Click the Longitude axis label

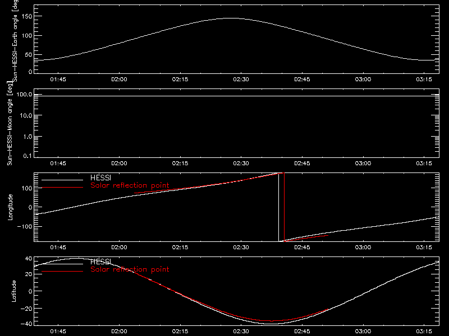10,207
